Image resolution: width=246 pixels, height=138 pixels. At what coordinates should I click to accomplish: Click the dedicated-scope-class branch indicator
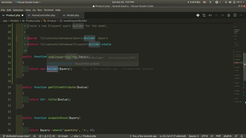[x=17, y=136]
